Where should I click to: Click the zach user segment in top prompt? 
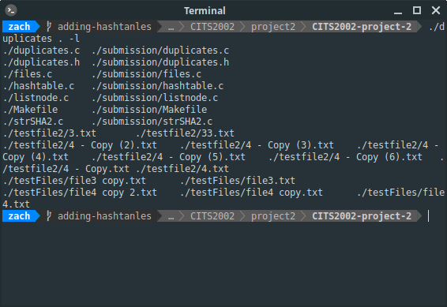tap(20, 27)
